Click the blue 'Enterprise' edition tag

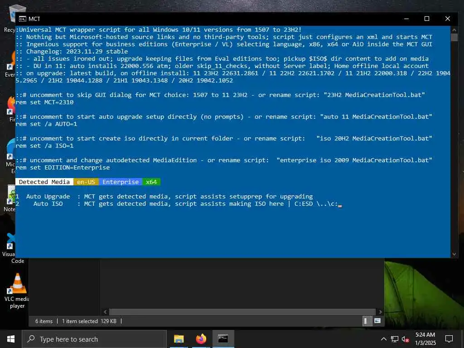[x=121, y=182]
